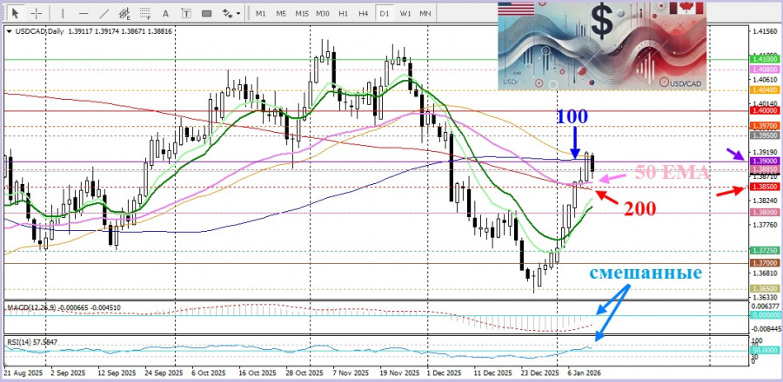Click the USD/CAD banner image
This screenshot has height=382, width=783.
point(603,46)
